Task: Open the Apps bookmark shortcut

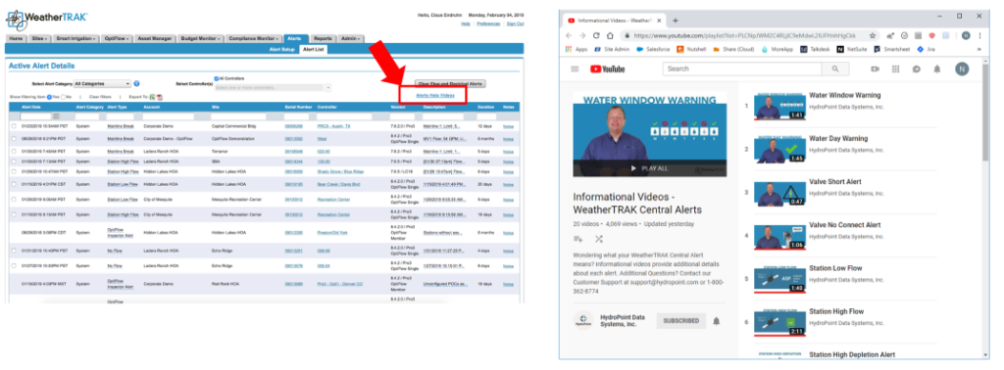Action: pyautogui.click(x=577, y=49)
